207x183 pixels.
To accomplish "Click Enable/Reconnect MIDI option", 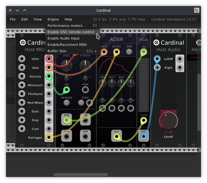I will 67,45.
